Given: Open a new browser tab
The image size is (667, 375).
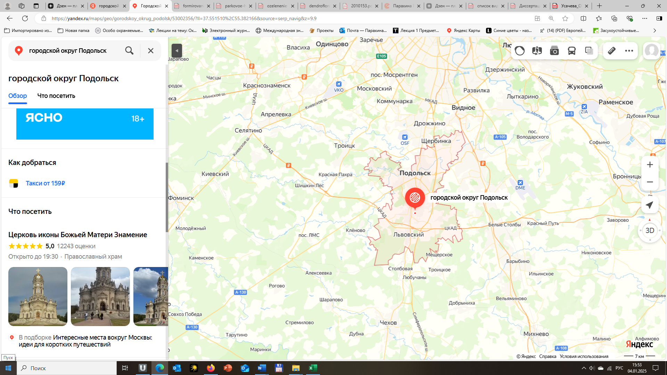Looking at the screenshot, I should (599, 6).
